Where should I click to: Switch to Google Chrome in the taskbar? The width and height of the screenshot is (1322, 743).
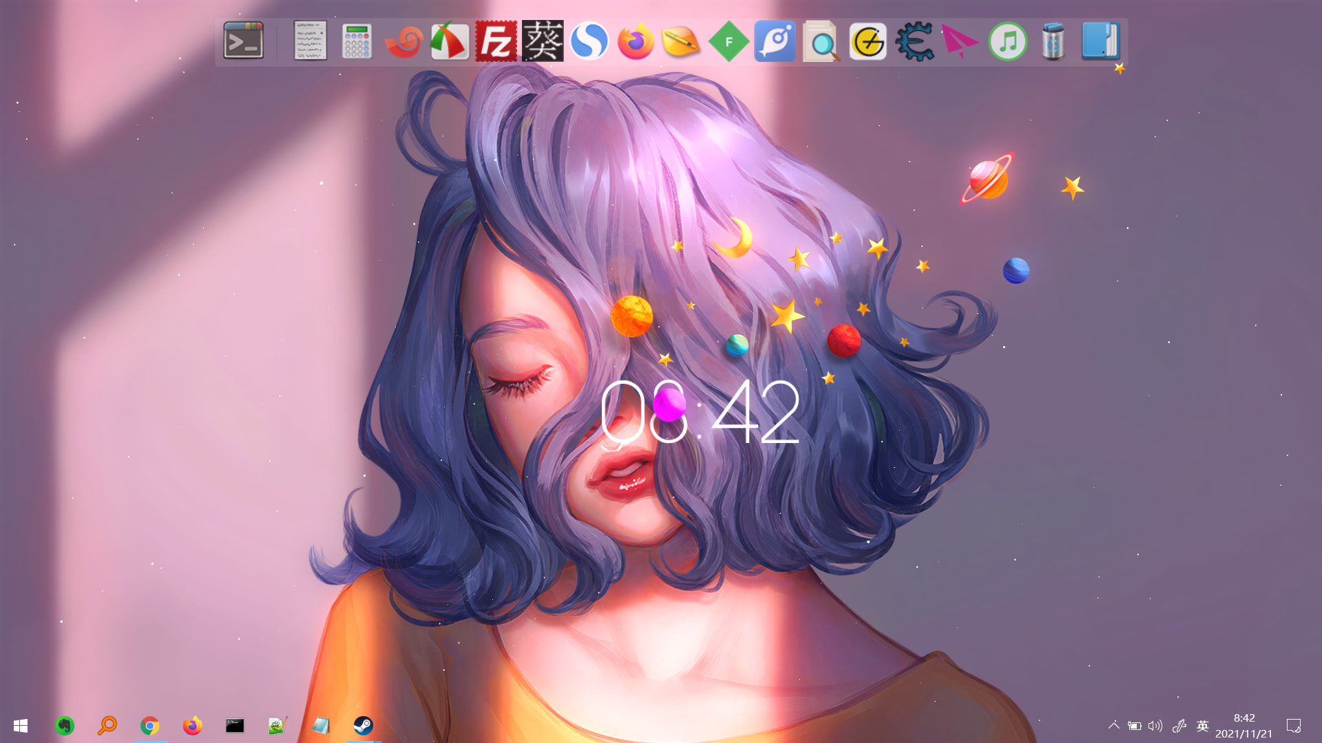149,726
